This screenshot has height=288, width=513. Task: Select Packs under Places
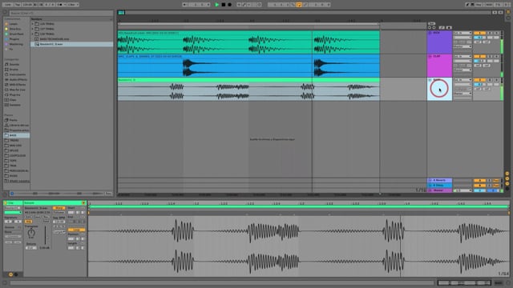click(13, 120)
